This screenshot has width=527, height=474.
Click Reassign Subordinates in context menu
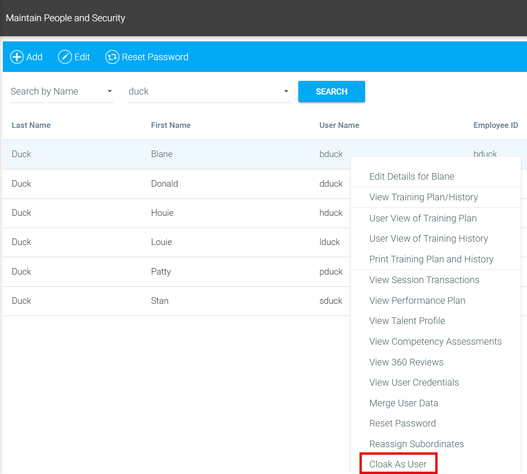coord(416,444)
